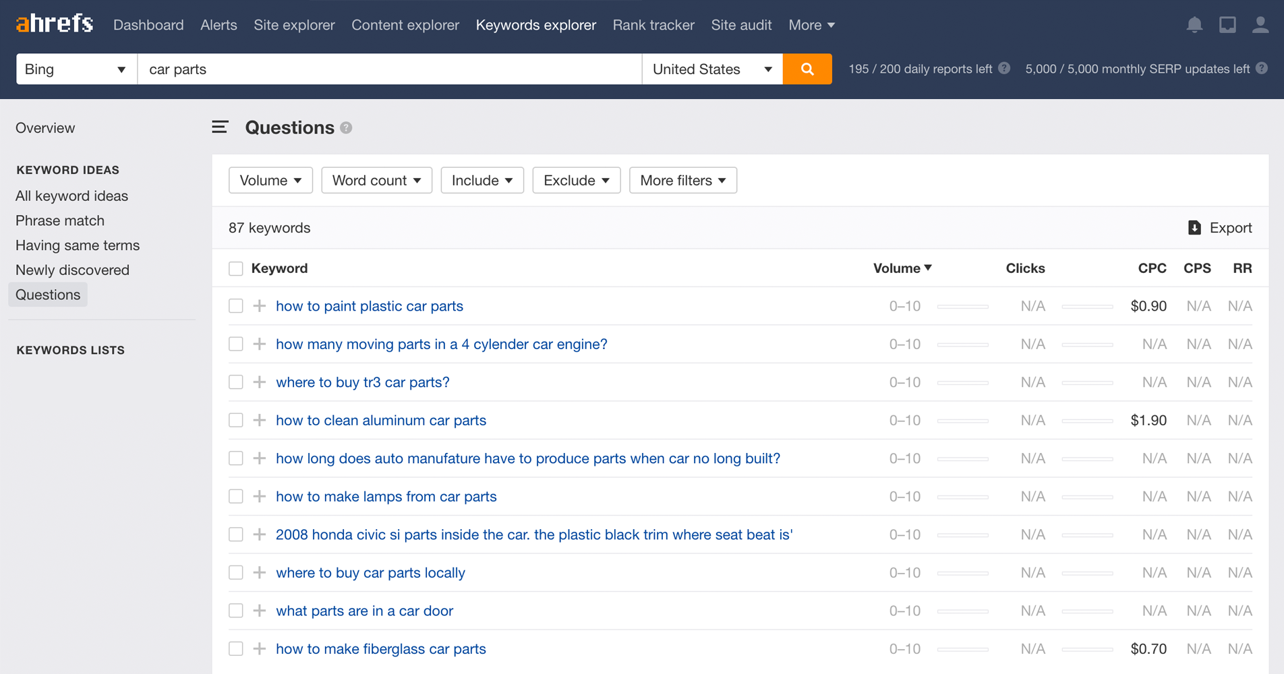Click the Export download icon
This screenshot has width=1284, height=674.
coord(1194,228)
